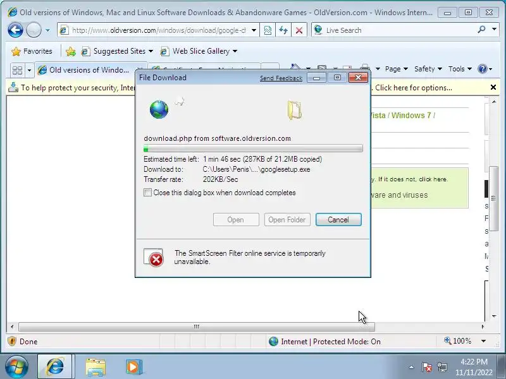Click Internet Explorer taskbar icon
The width and height of the screenshot is (506, 379).
click(56, 367)
